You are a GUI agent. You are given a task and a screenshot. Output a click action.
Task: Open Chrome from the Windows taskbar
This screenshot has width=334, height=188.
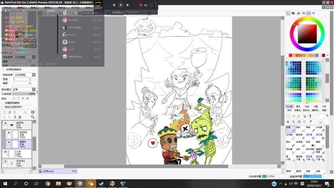(x=47, y=183)
